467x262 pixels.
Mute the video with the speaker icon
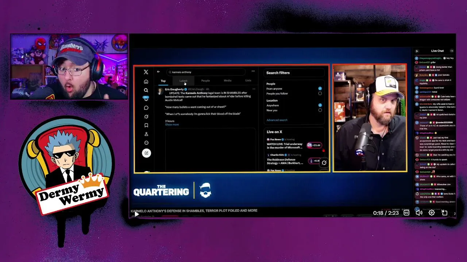419,213
